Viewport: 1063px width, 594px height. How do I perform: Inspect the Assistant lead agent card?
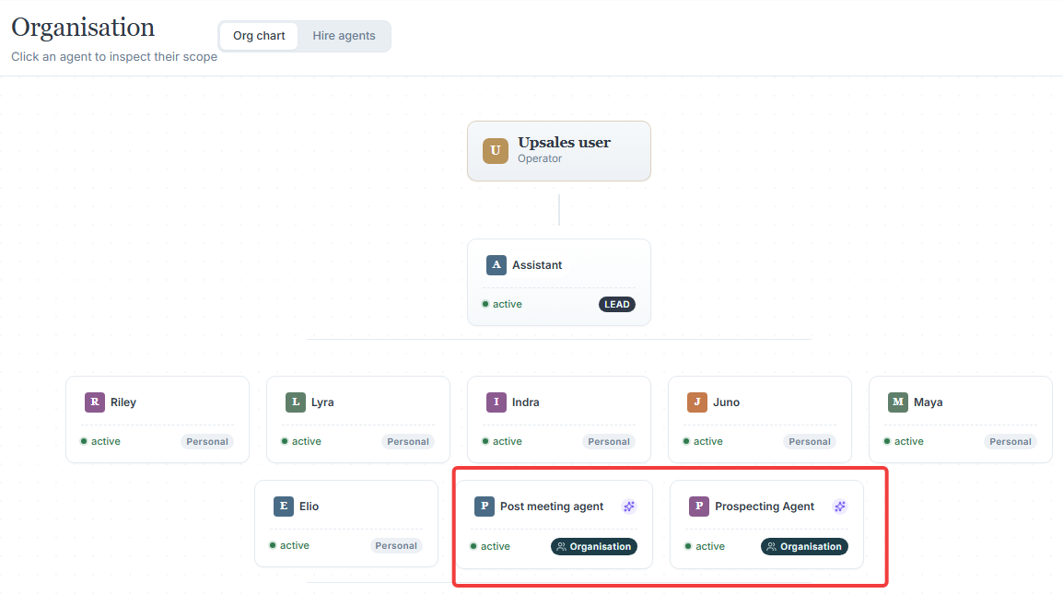(559, 282)
